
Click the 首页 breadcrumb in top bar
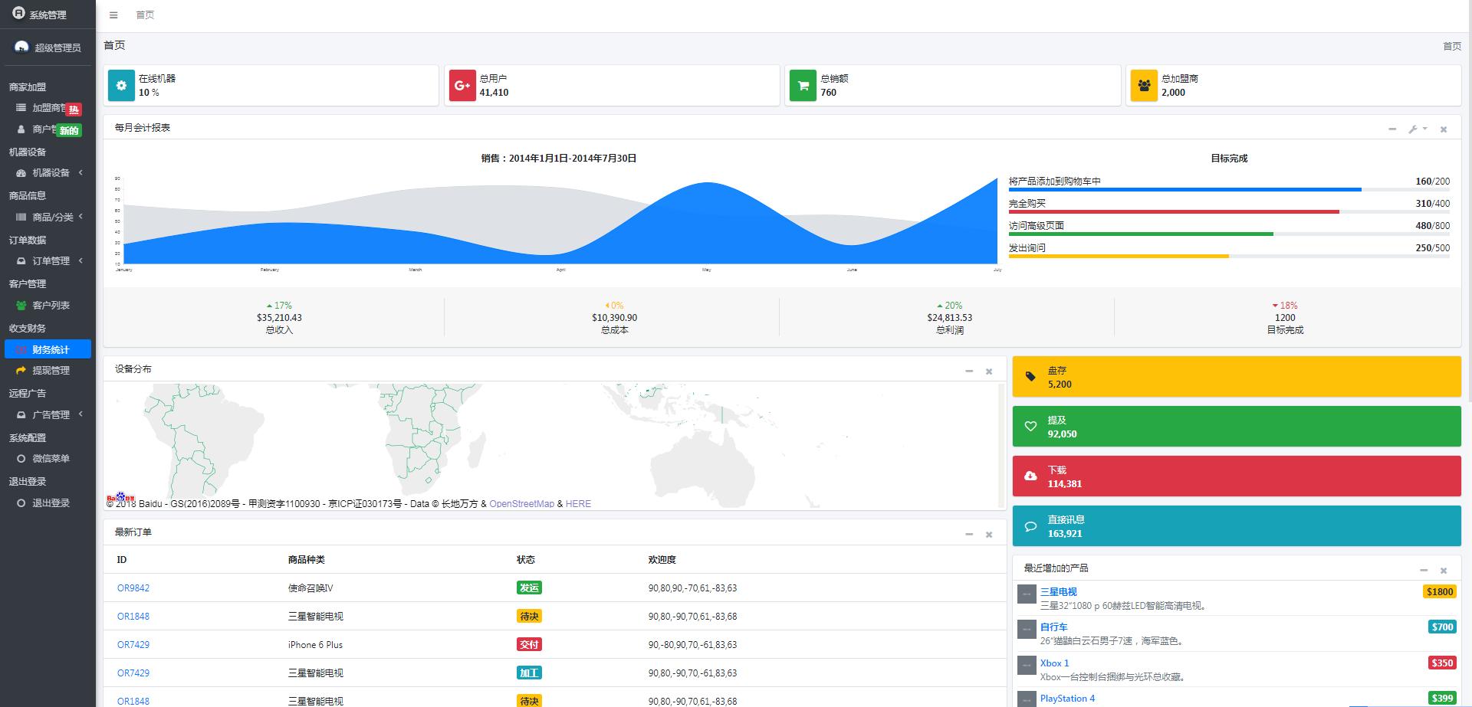145,15
